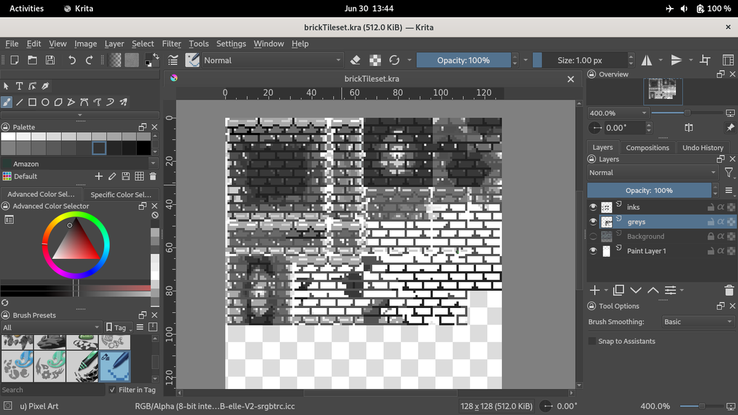The height and width of the screenshot is (415, 738).
Task: Pick the white palette swatch
Action: (x=8, y=136)
